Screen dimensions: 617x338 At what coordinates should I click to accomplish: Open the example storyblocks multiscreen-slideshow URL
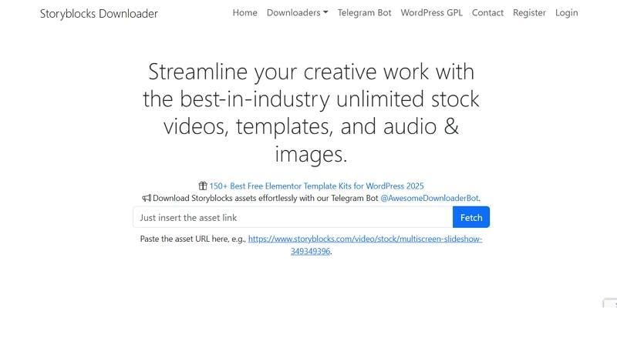[365, 245]
